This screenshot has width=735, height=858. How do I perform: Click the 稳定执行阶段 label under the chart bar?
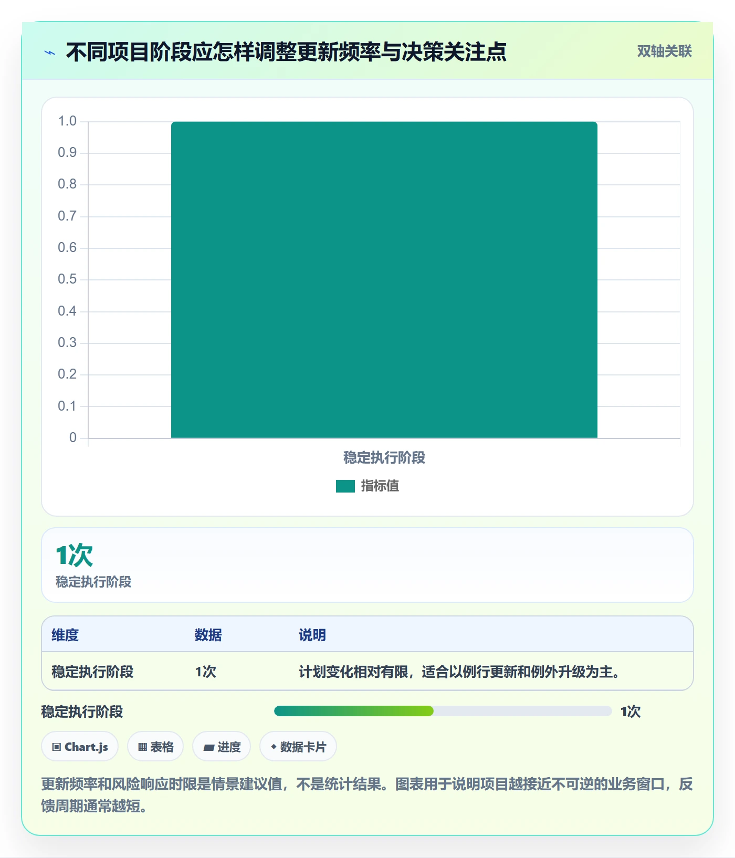click(x=384, y=458)
